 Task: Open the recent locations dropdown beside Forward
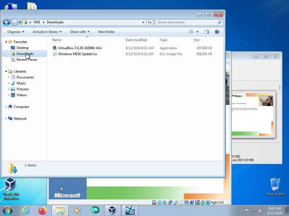tap(20, 22)
